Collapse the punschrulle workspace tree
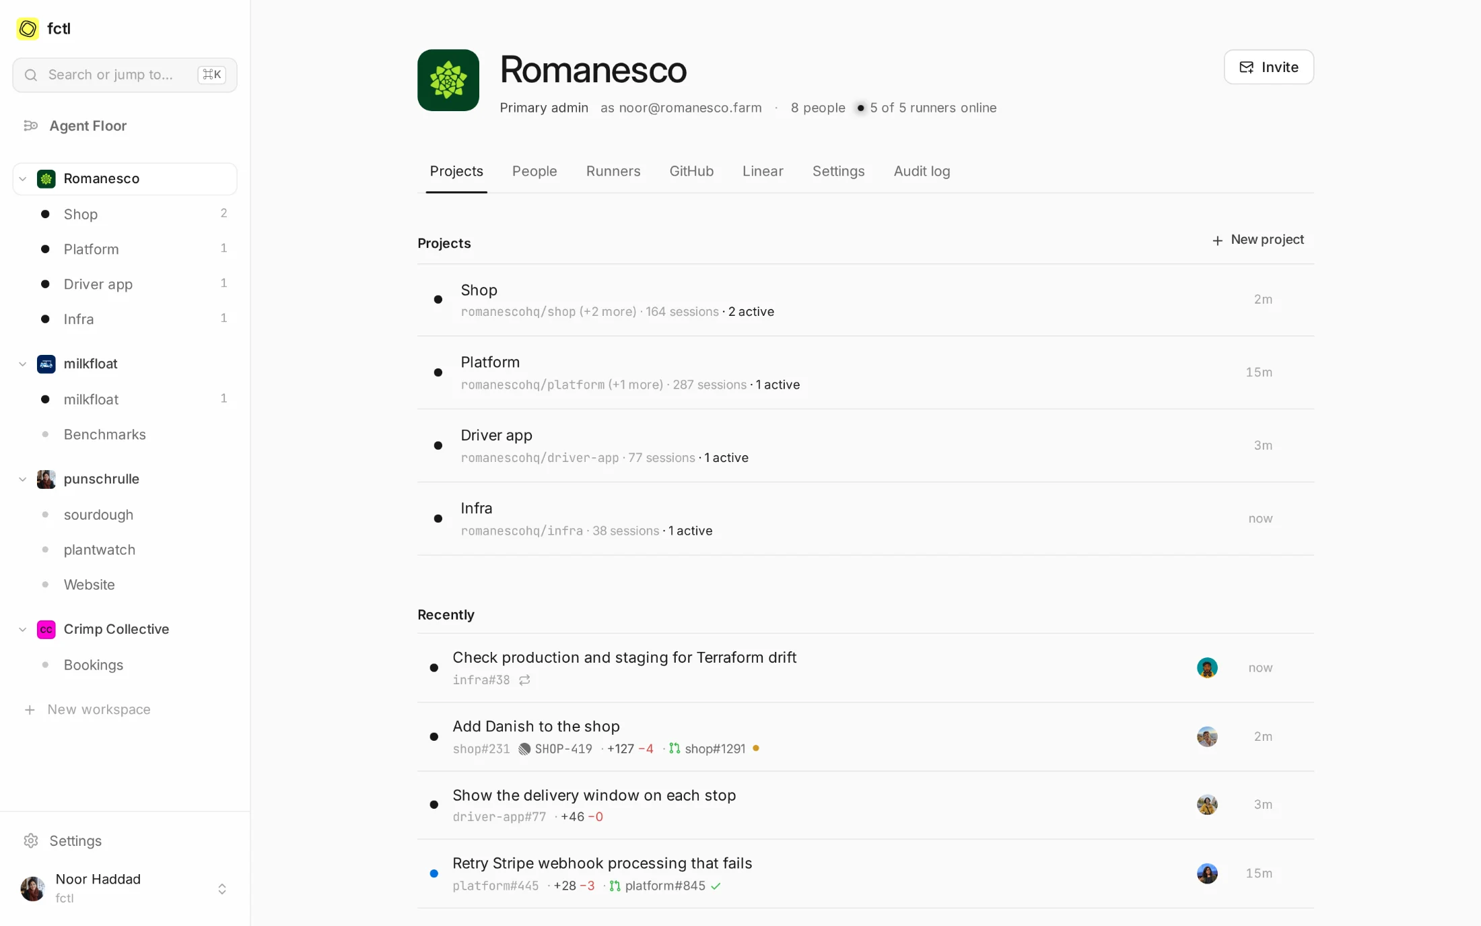 (23, 479)
